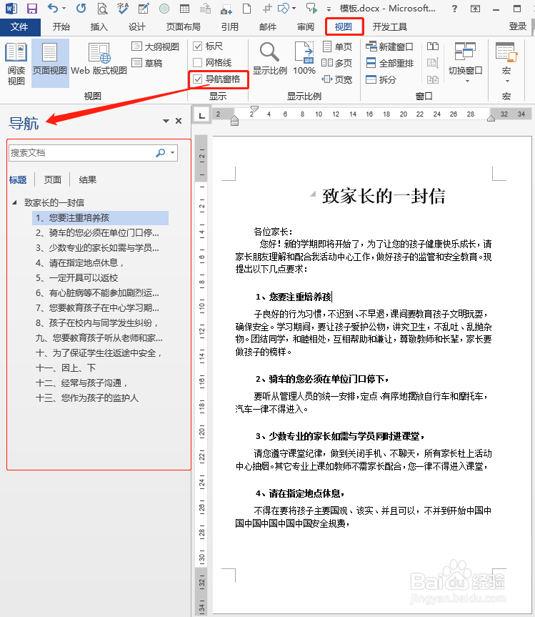This screenshot has height=617, width=535.
Task: Go to heading 5、一定开具可以返校
Action: [77, 278]
